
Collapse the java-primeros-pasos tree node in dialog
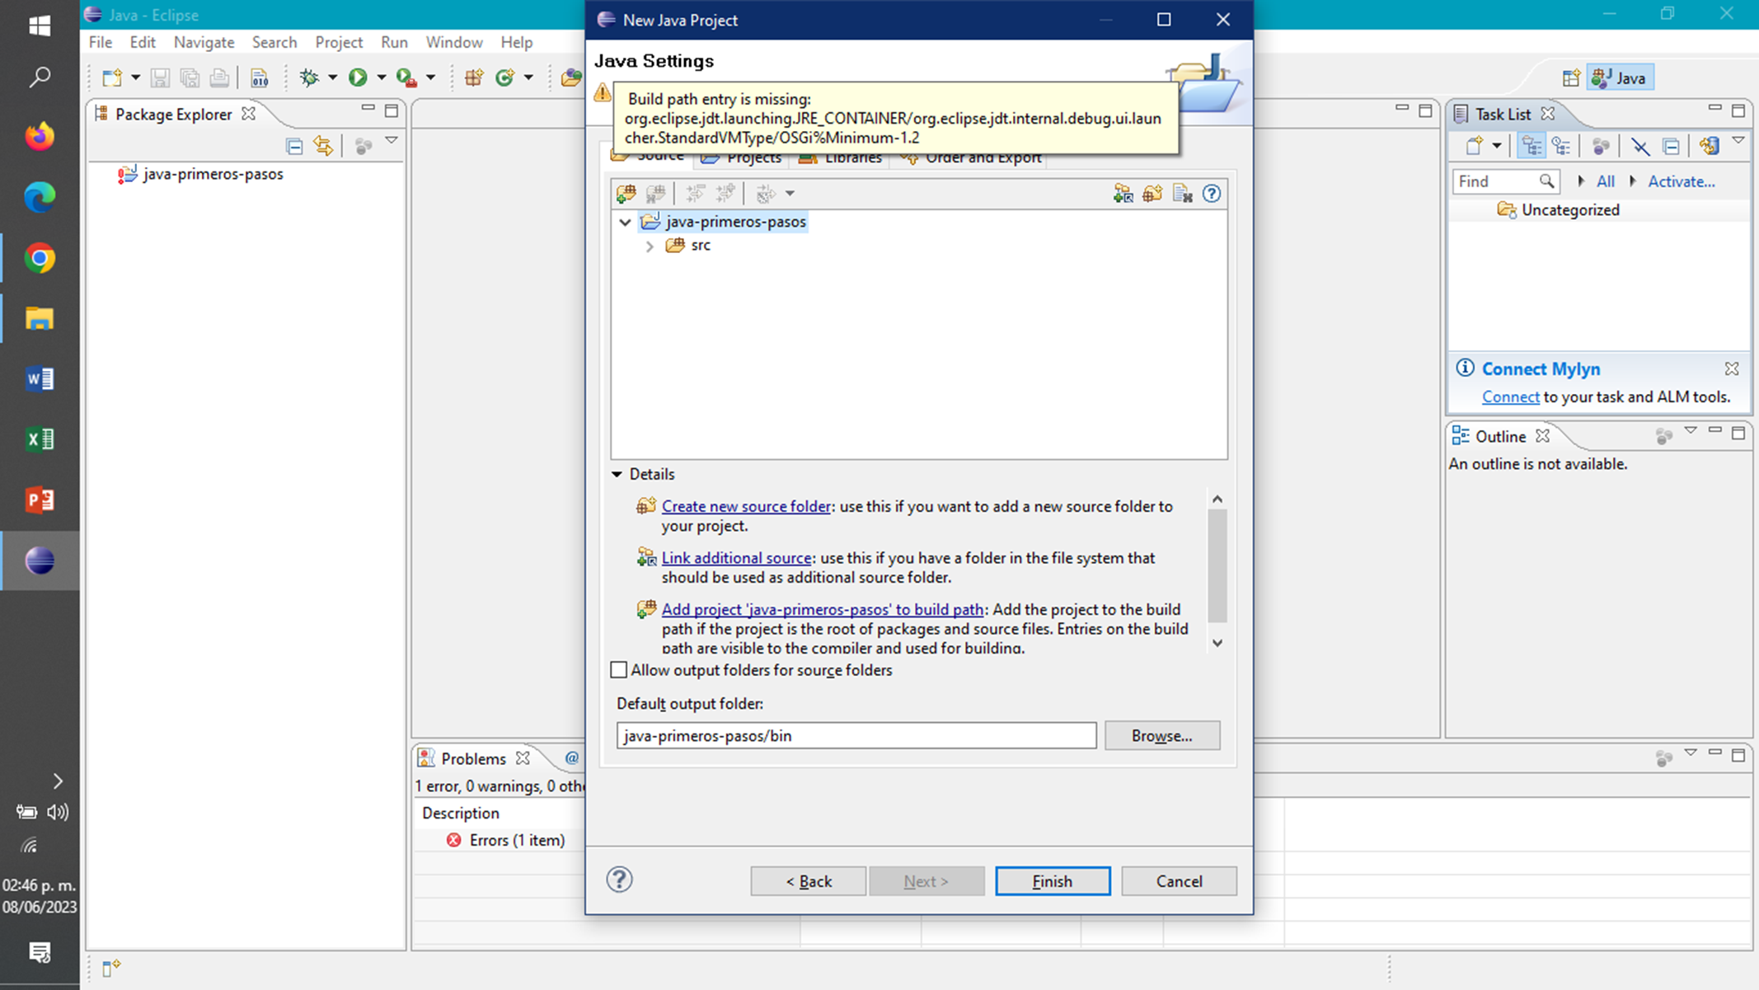626,222
